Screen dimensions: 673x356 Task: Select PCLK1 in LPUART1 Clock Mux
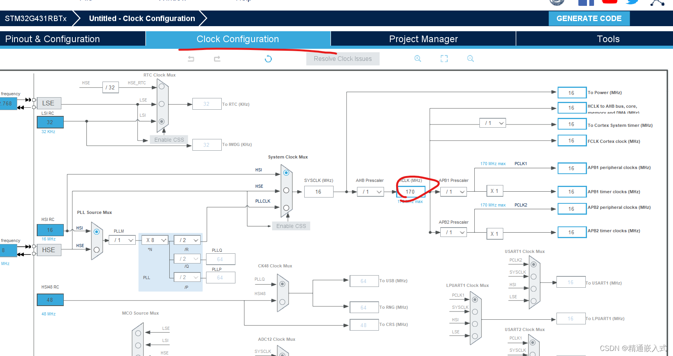(x=475, y=300)
